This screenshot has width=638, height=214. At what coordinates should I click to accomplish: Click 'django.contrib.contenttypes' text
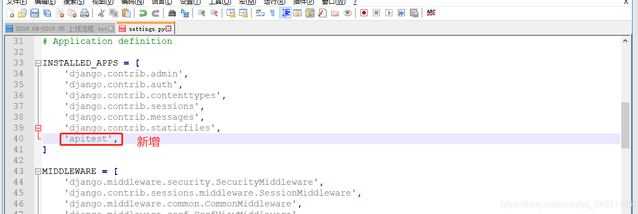tap(145, 95)
